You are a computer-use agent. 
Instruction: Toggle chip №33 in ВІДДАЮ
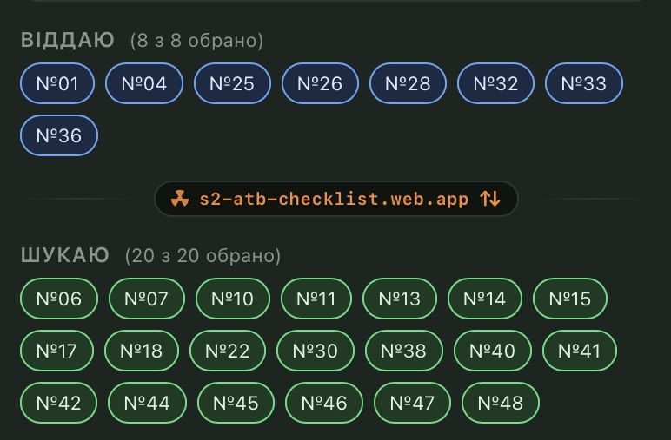tap(583, 84)
